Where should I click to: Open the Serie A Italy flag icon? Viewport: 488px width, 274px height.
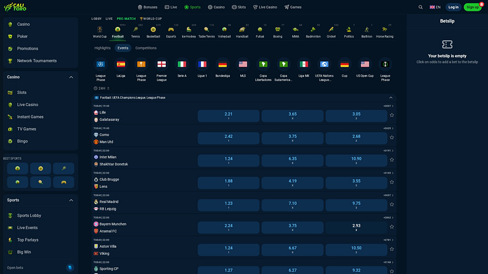click(x=182, y=64)
